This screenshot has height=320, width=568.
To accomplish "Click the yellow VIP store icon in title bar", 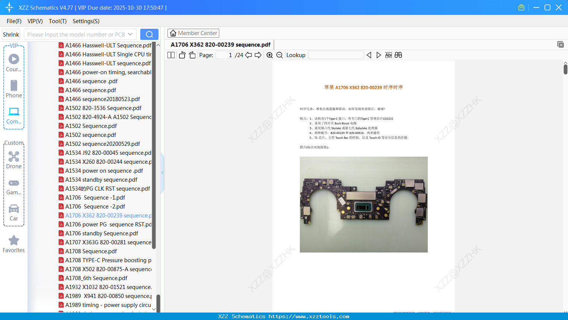I will [521, 7].
